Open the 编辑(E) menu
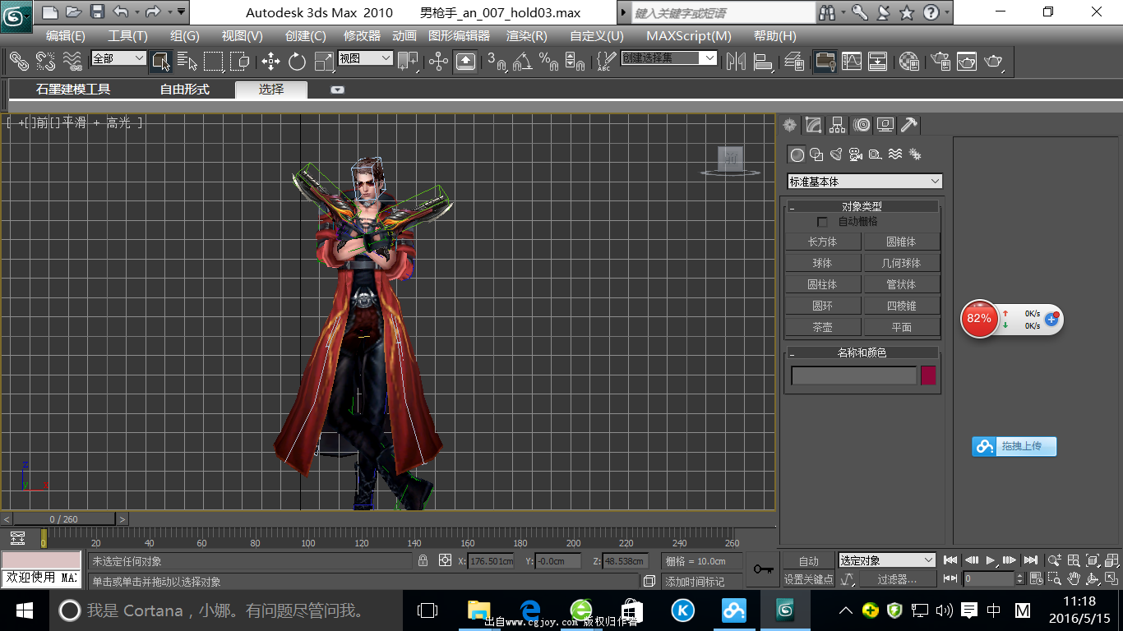The height and width of the screenshot is (631, 1123). [65, 36]
